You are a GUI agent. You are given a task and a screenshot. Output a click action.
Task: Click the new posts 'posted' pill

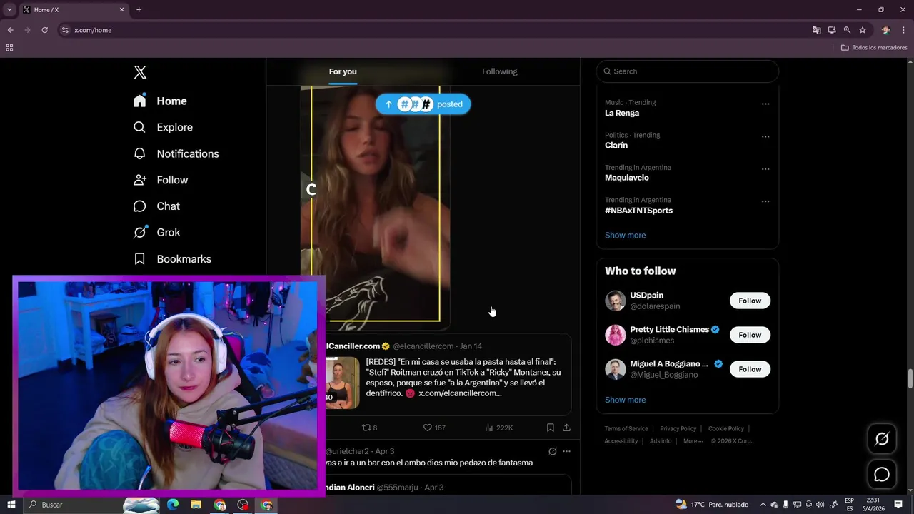[423, 104]
